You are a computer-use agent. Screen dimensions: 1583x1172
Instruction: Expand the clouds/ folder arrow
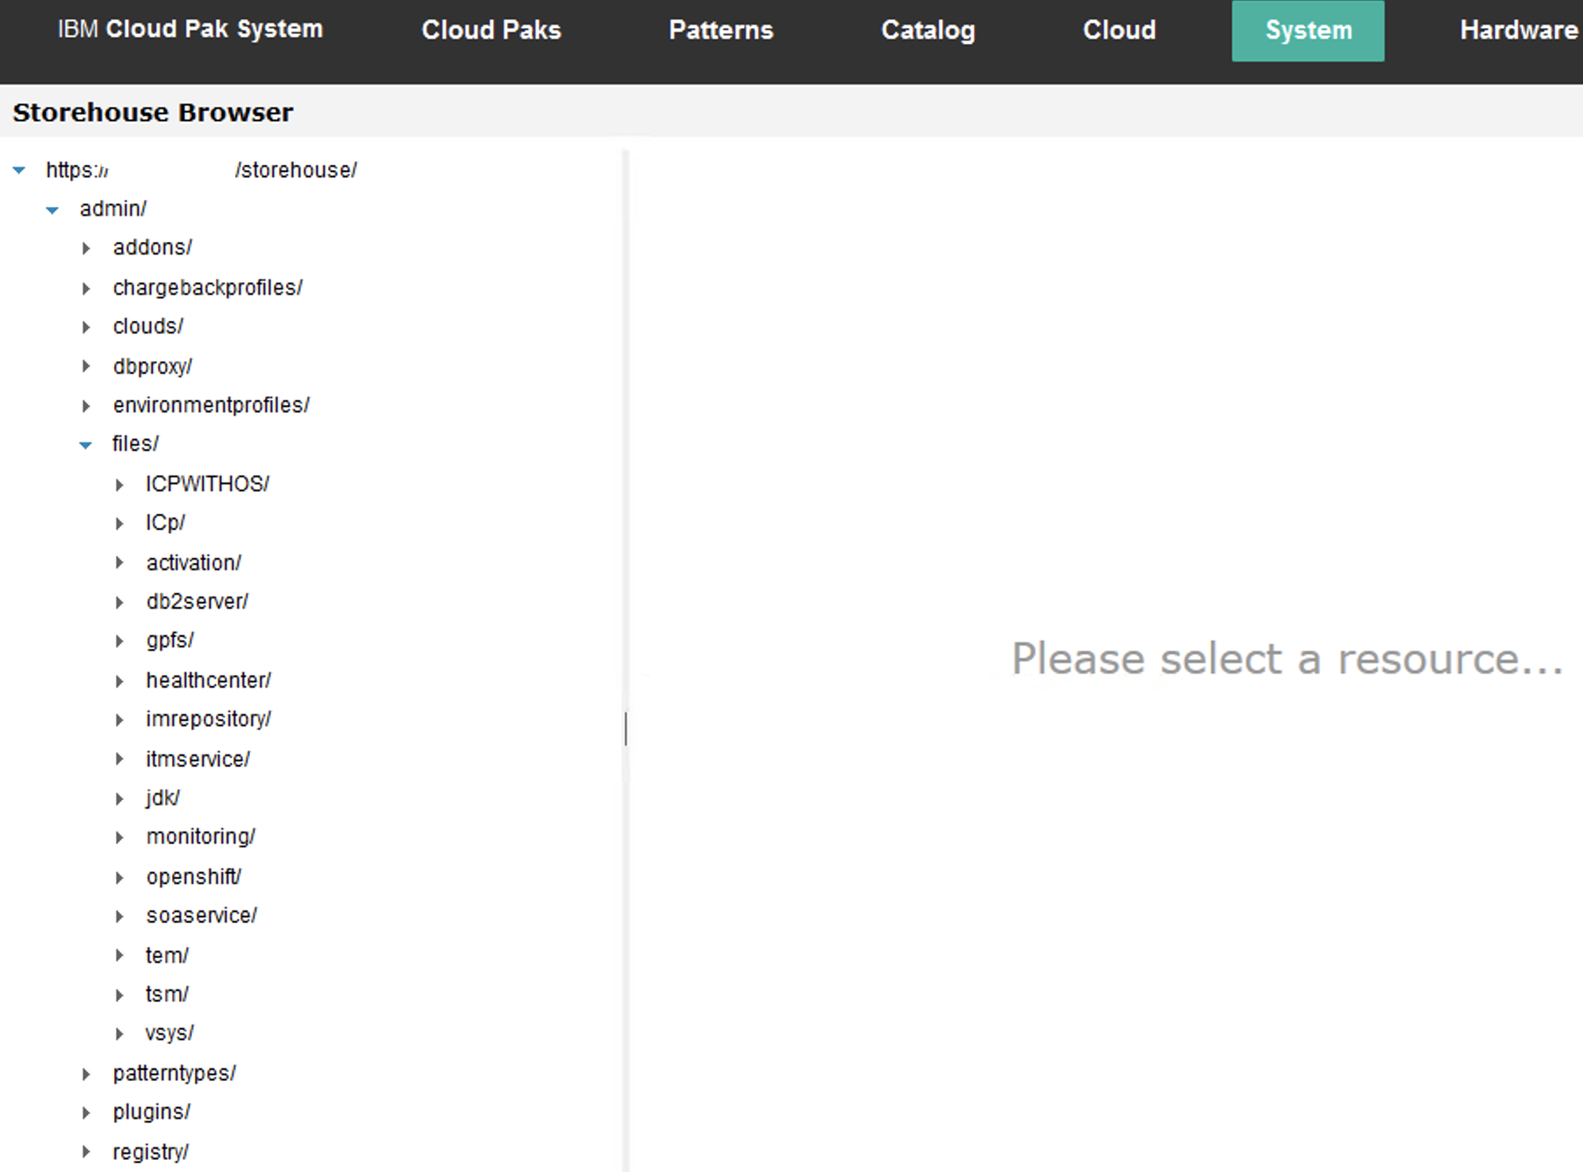86,327
